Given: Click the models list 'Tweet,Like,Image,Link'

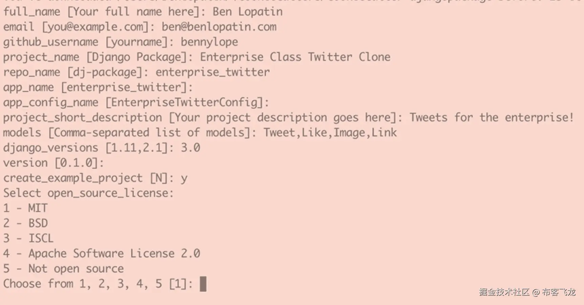Looking at the screenshot, I should pyautogui.click(x=330, y=133).
